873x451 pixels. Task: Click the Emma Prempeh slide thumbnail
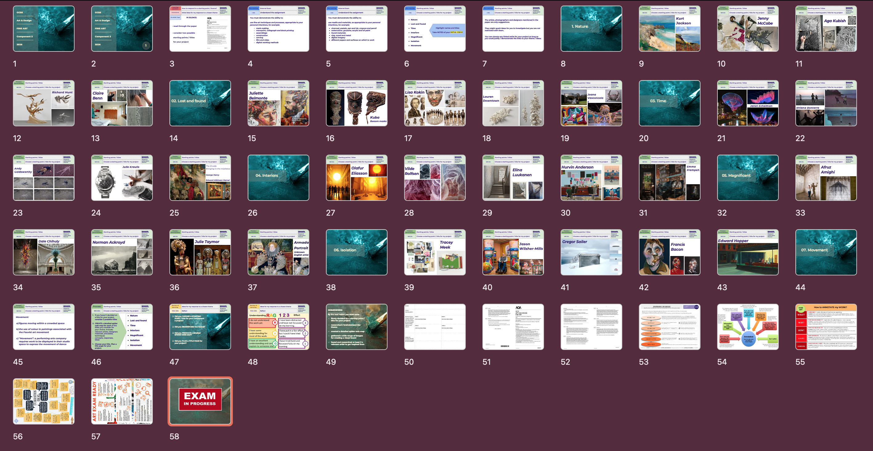coord(670,178)
